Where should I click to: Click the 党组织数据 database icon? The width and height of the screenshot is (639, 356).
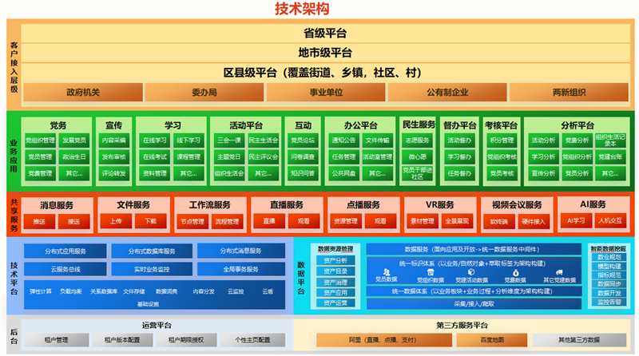pyautogui.click(x=431, y=272)
